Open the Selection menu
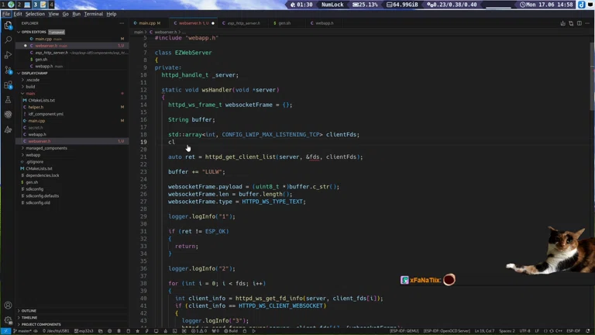The height and width of the screenshot is (335, 595). tap(35, 14)
